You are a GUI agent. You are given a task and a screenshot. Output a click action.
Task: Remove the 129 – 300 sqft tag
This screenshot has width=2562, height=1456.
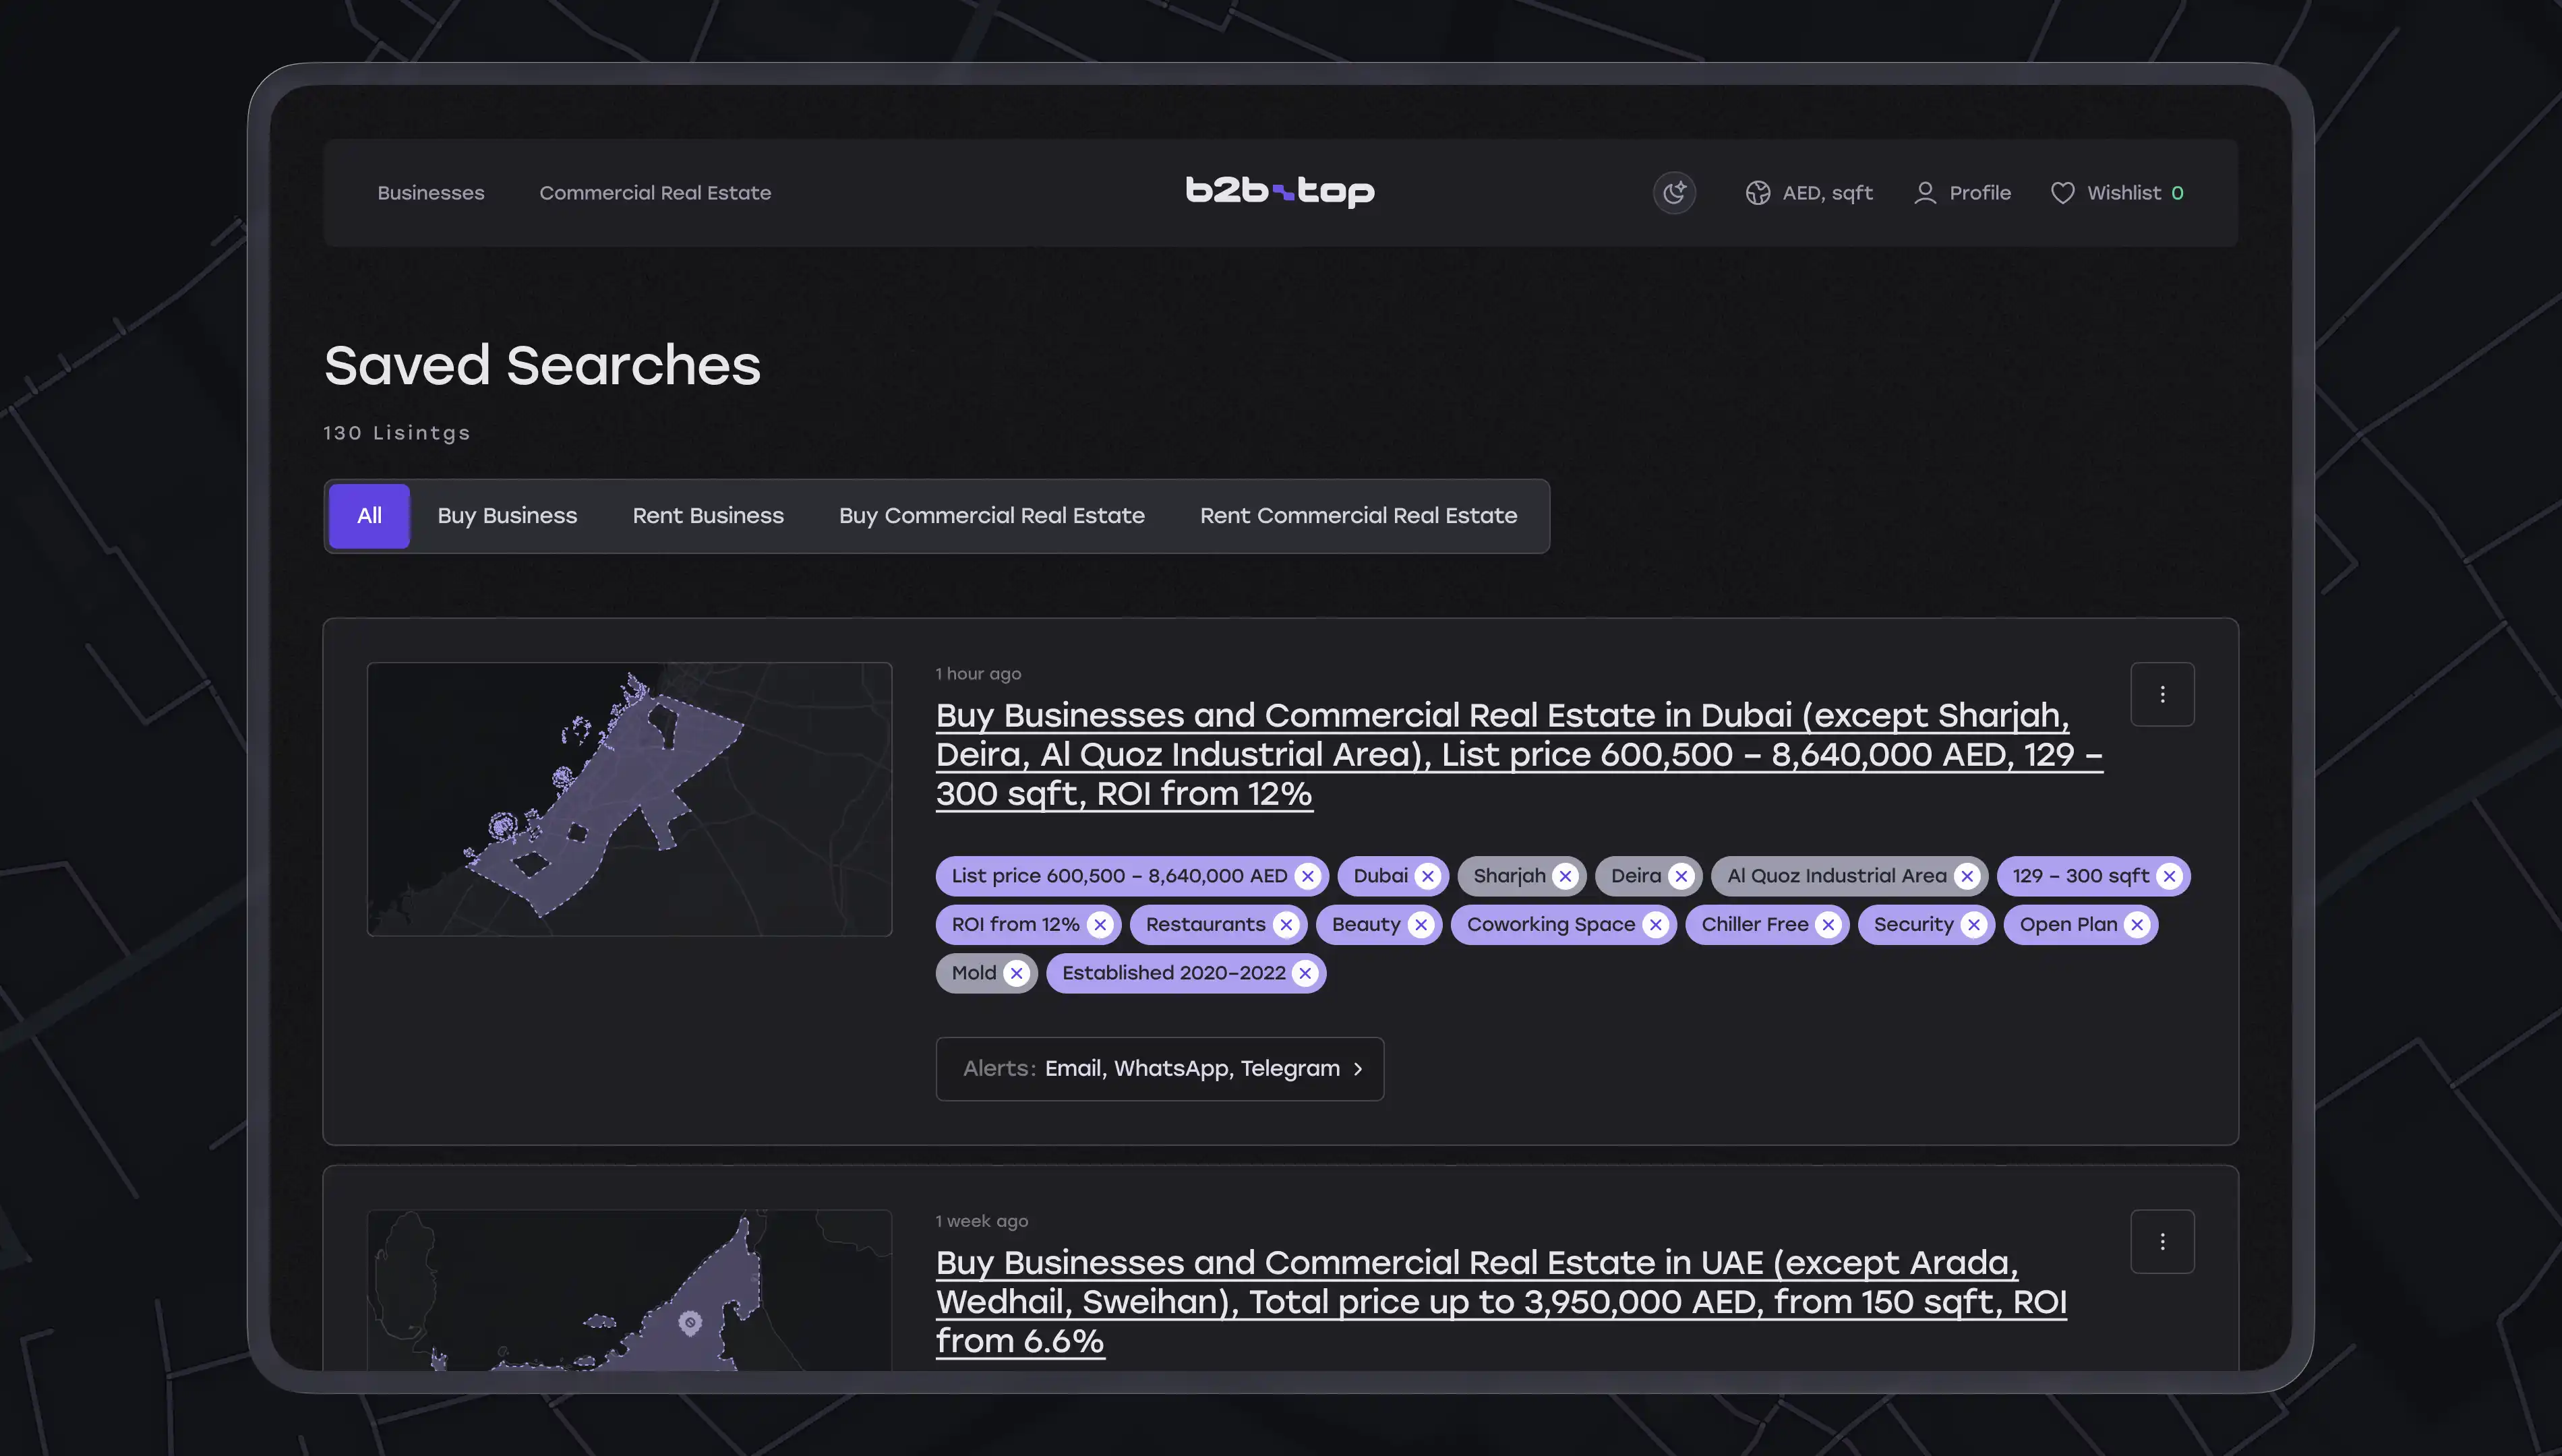click(x=2169, y=876)
